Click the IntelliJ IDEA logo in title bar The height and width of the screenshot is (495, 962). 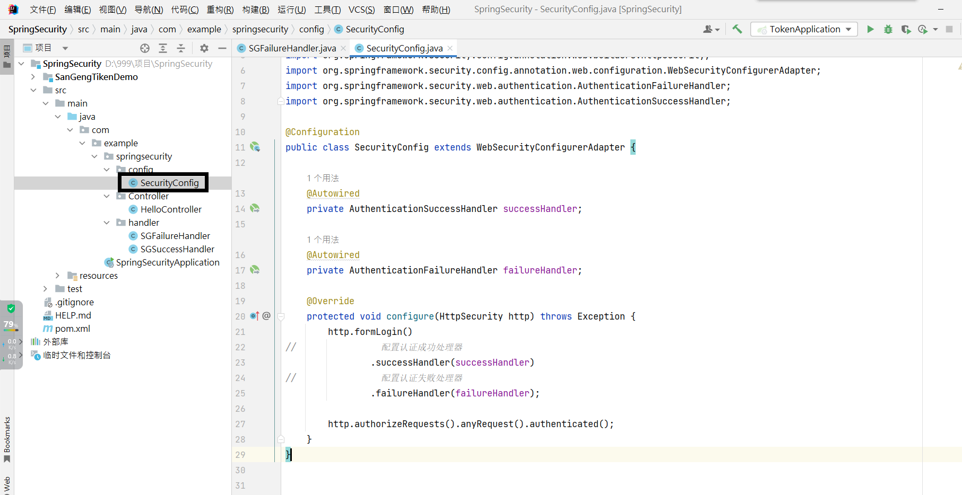pos(13,9)
